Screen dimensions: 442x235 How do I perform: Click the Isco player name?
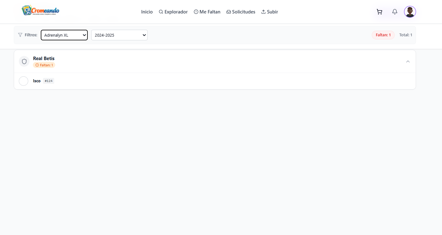(x=37, y=81)
